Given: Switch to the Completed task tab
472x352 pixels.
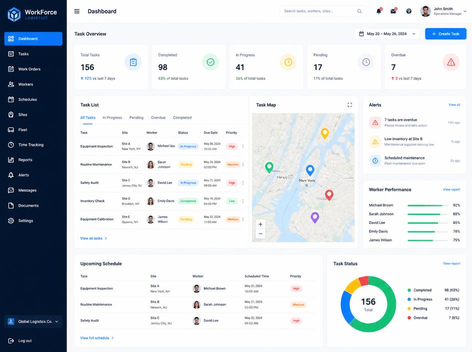Looking at the screenshot, I should tap(182, 117).
